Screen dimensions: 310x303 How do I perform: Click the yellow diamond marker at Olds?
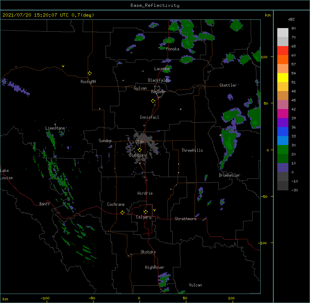click(140, 150)
